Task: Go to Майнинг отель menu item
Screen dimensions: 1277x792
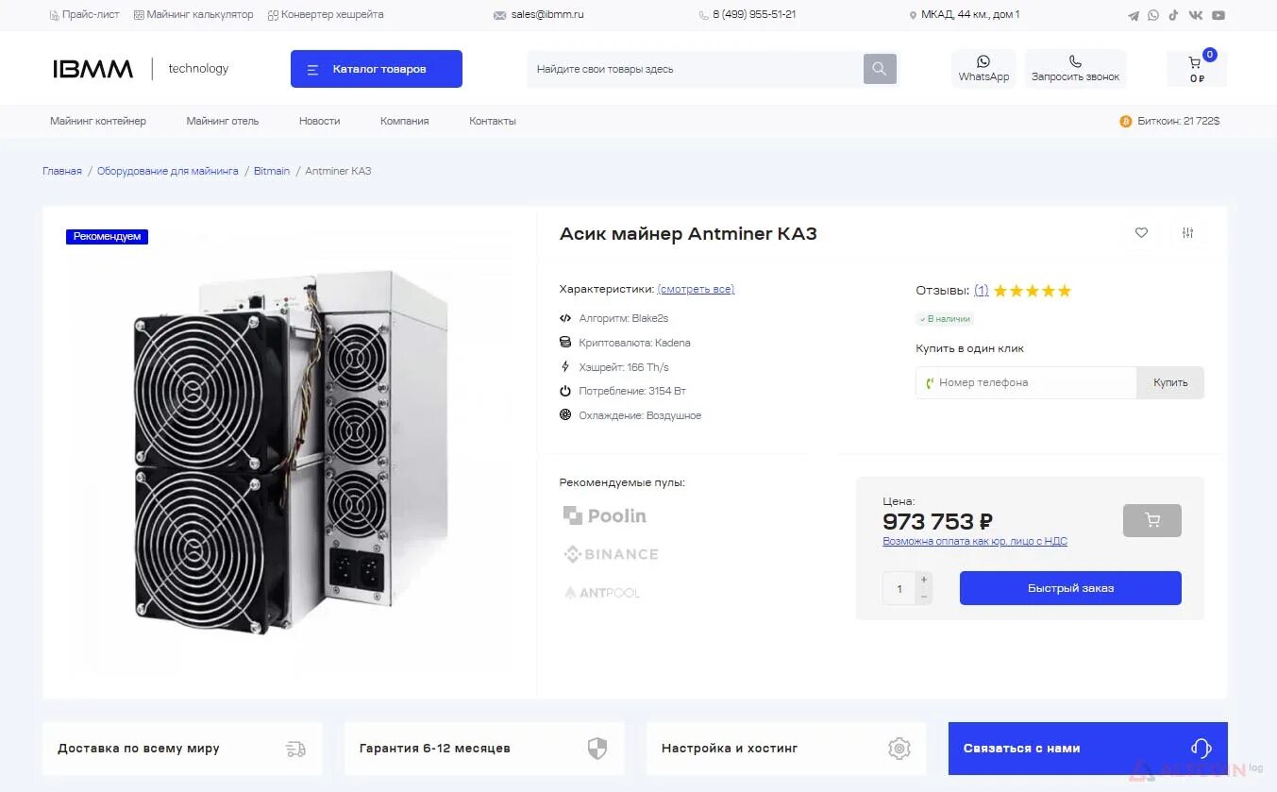Action: 222,121
